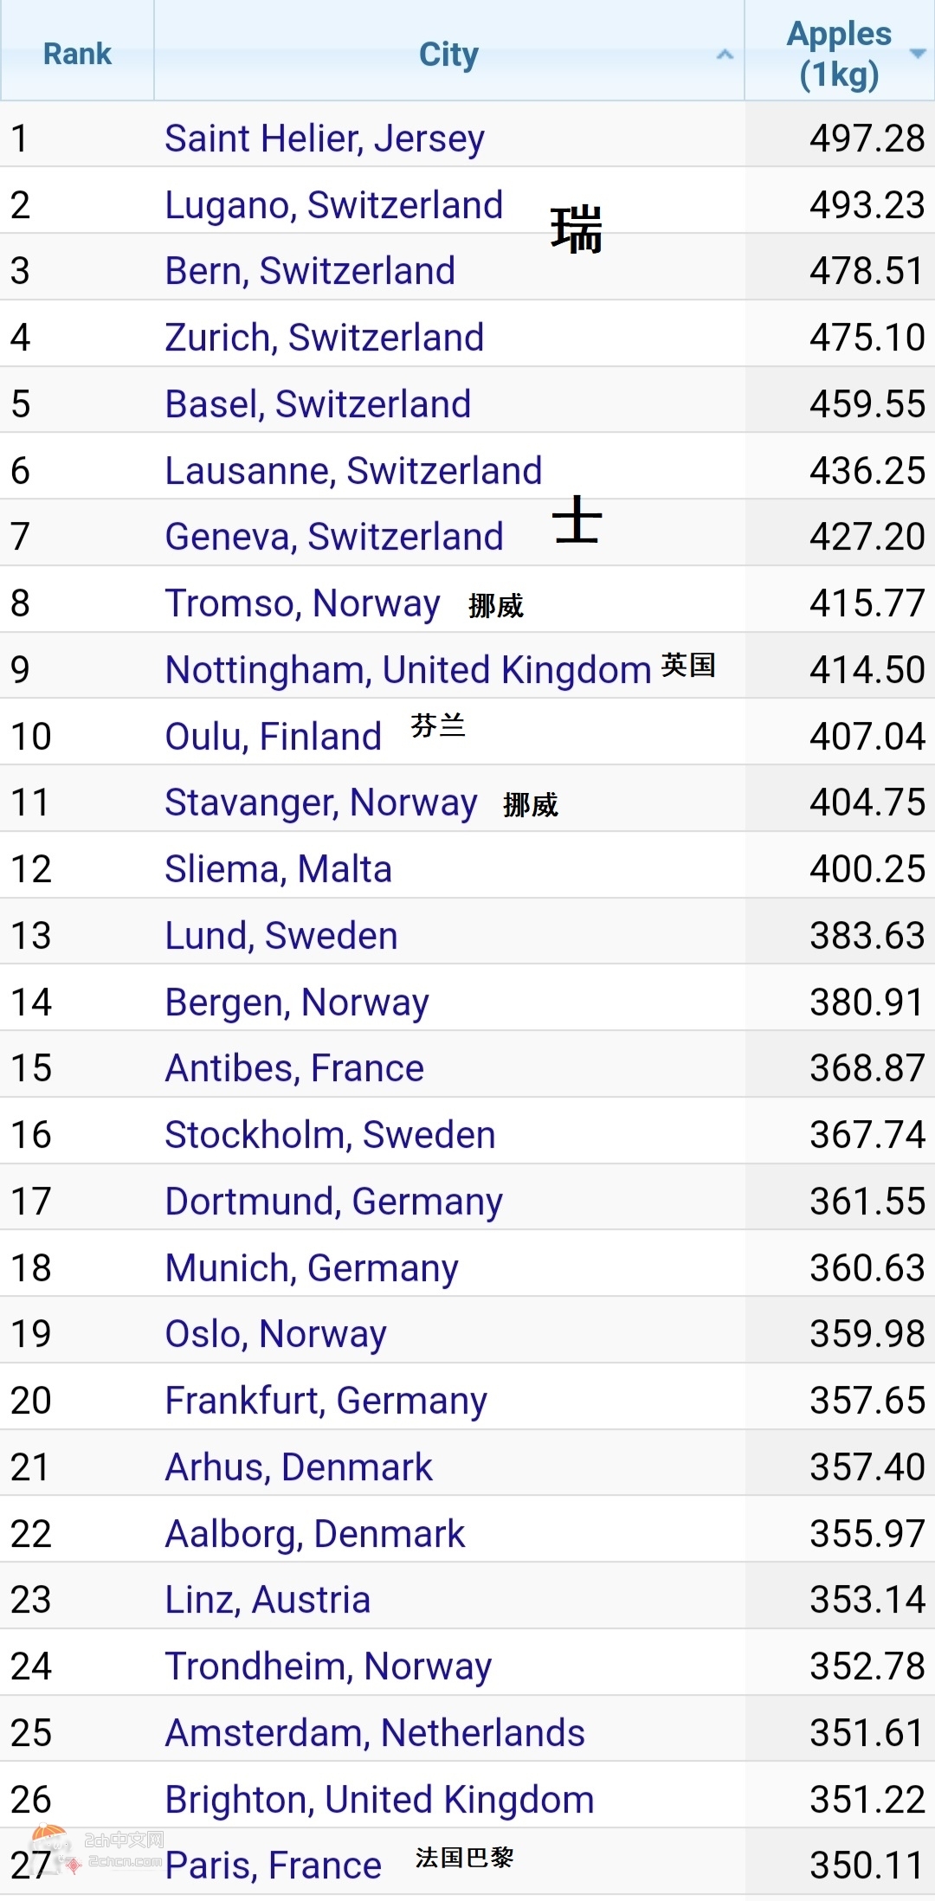Sort descending using the Apples column arrow
The image size is (935, 1901).
tap(917, 54)
